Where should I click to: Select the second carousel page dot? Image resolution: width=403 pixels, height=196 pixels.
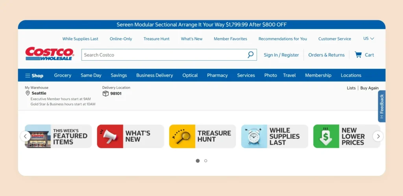click(x=205, y=161)
